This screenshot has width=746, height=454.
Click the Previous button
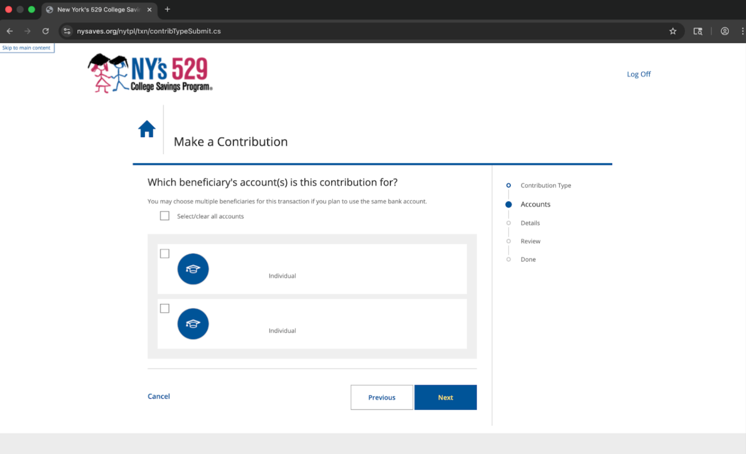(382, 397)
